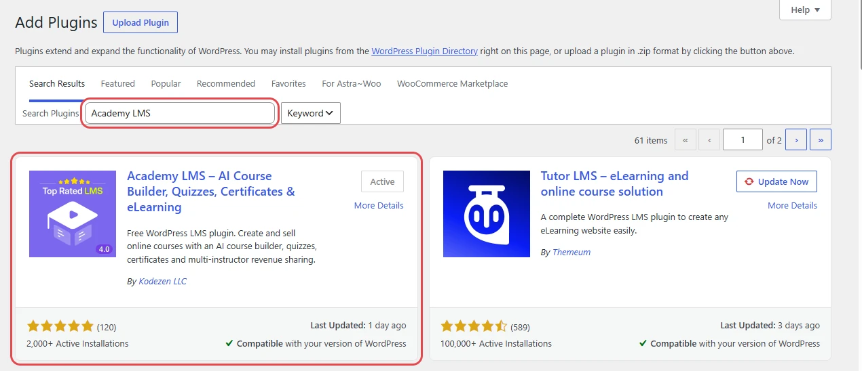Click 'Last Updated: 3 days ago' text

tap(770, 326)
